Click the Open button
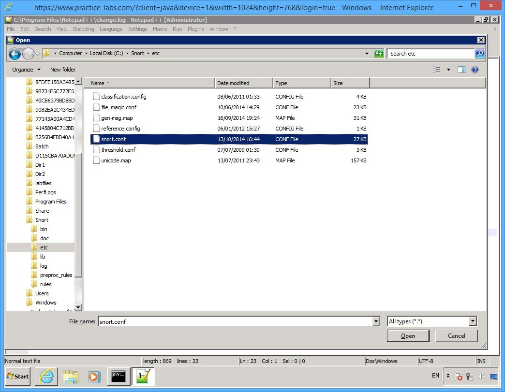 [408, 335]
